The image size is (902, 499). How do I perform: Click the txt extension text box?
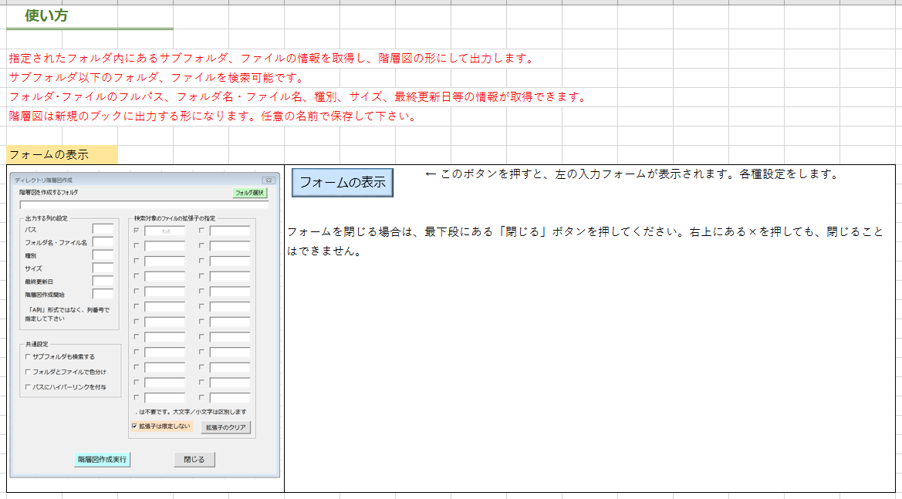[167, 231]
